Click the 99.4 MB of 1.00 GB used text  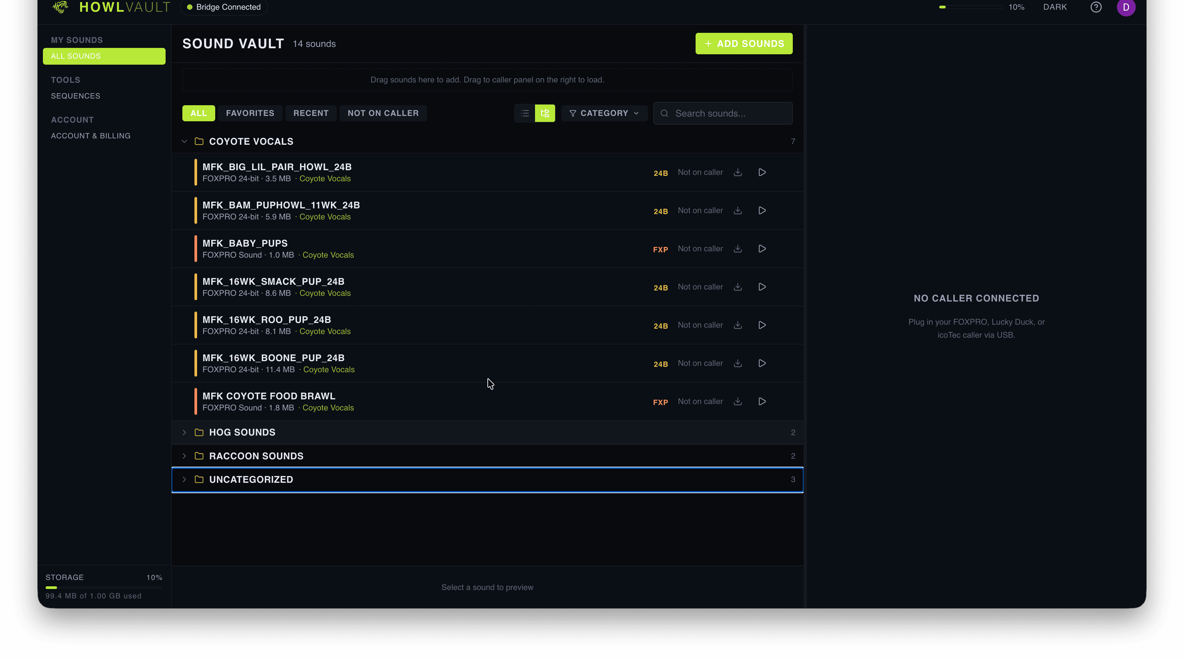pos(93,595)
